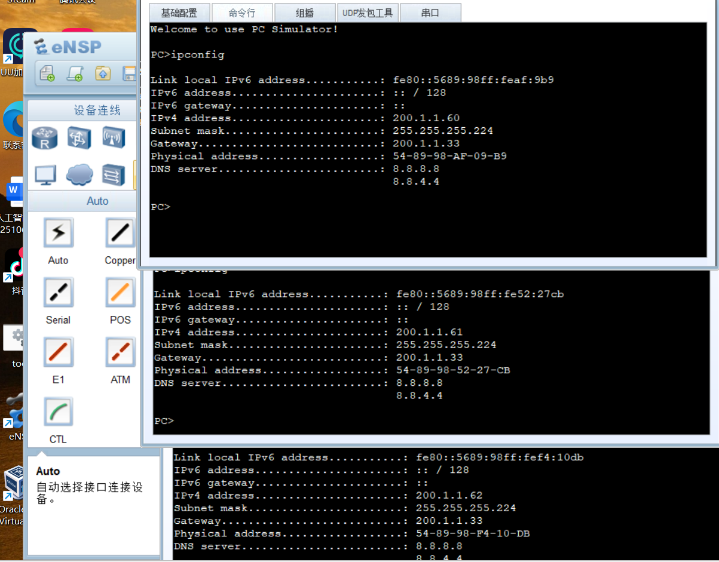The image size is (719, 562).
Task: Click the new topology icon in eNSP toolbar
Action: [47, 73]
